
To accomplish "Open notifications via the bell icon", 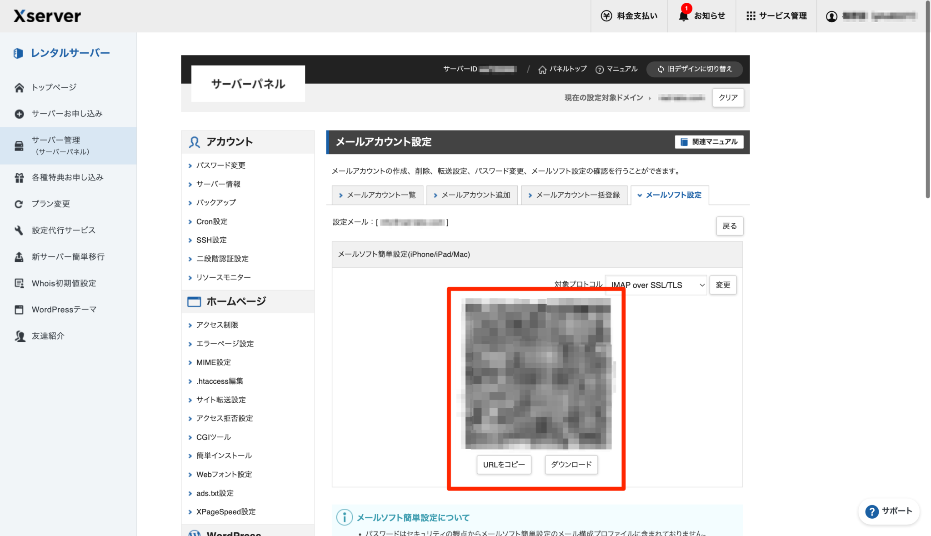I will click(683, 16).
